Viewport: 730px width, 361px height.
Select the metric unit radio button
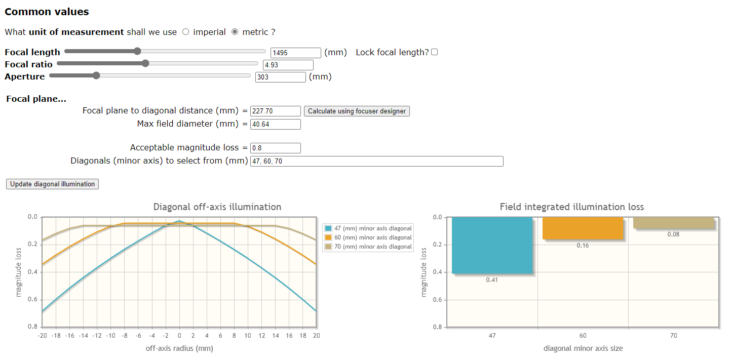pos(235,32)
